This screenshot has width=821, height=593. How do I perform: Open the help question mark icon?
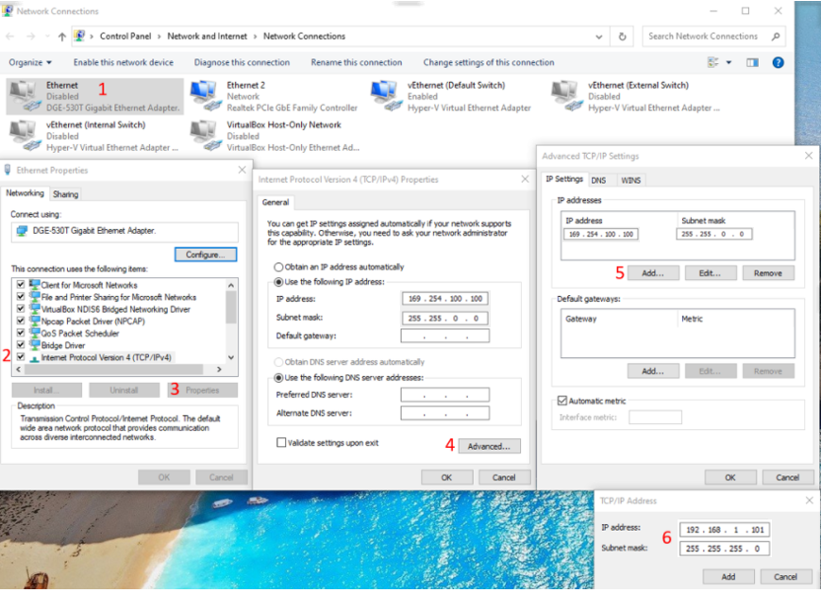[779, 63]
